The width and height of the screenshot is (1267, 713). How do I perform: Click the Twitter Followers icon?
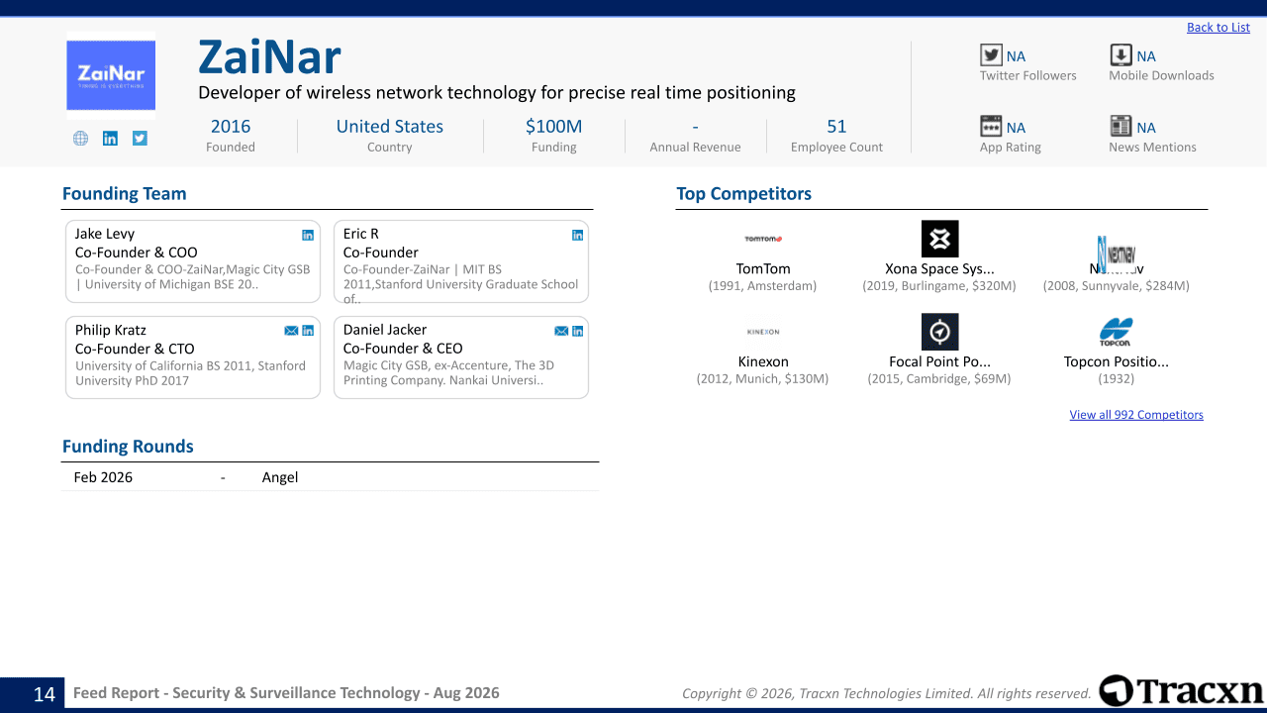[x=991, y=54]
